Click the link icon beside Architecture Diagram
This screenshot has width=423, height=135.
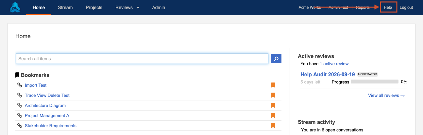20,105
